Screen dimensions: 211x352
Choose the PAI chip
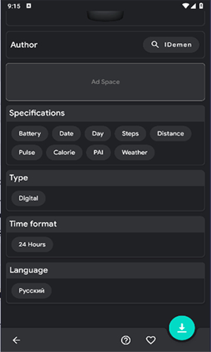(98, 153)
